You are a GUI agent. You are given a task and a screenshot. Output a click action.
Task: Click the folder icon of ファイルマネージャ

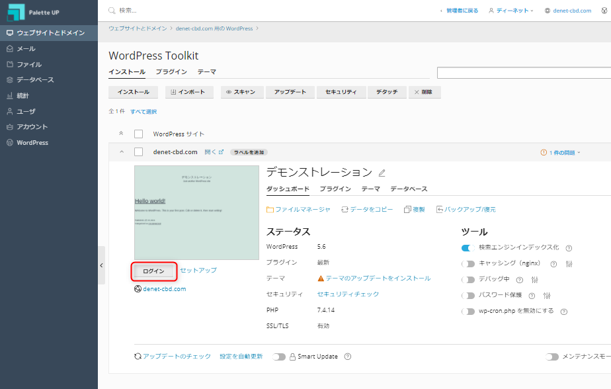click(x=270, y=210)
